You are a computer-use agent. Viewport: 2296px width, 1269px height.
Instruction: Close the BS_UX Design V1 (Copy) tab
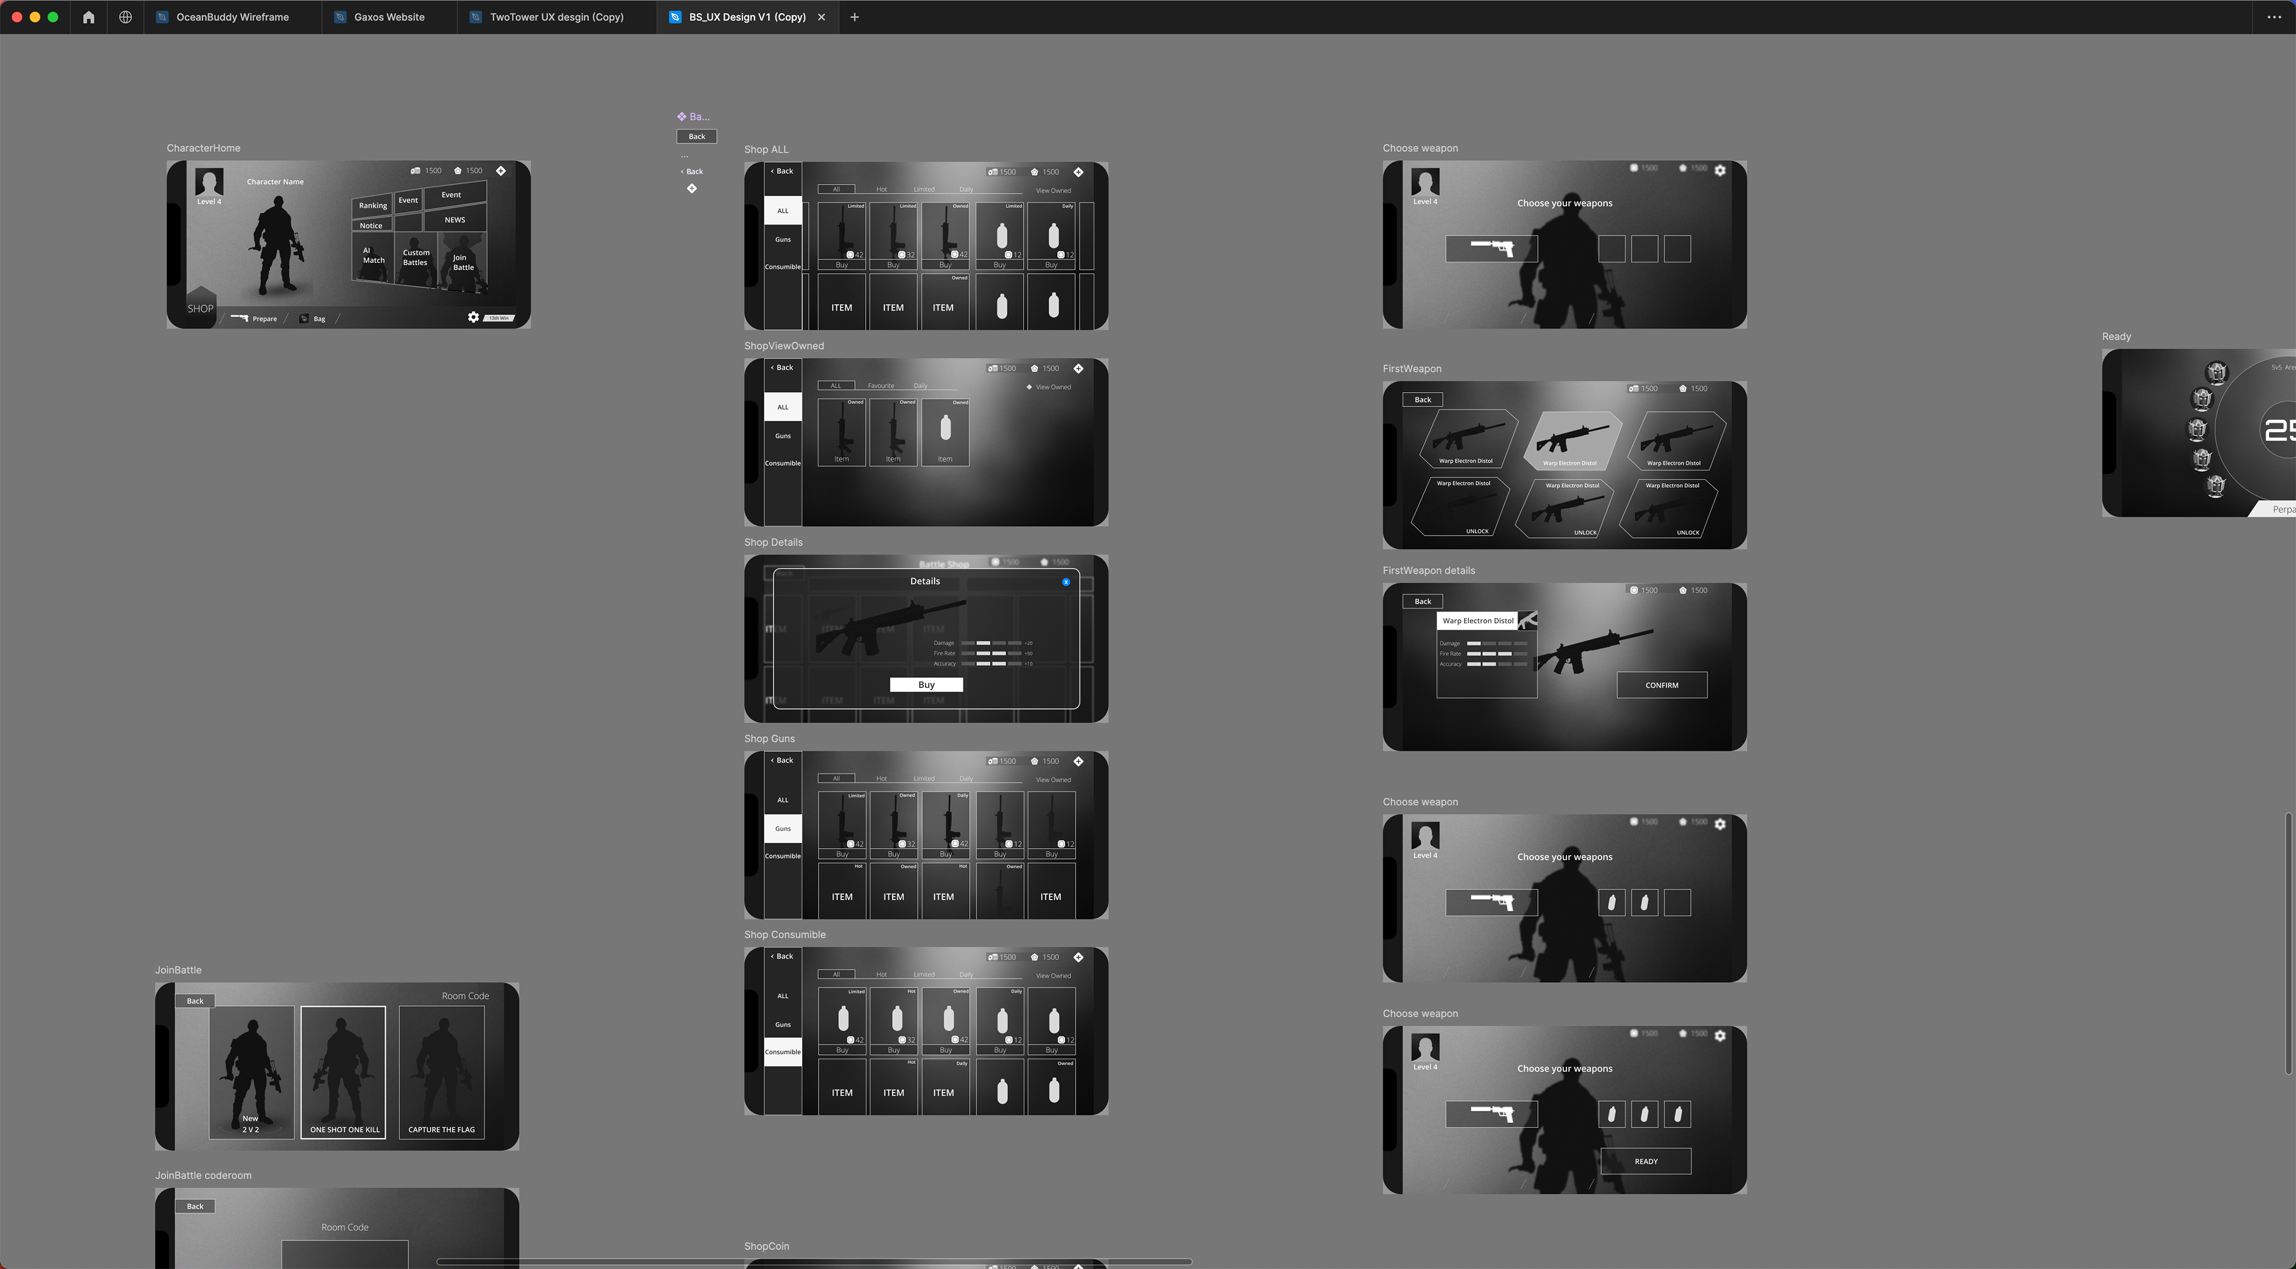tap(821, 17)
